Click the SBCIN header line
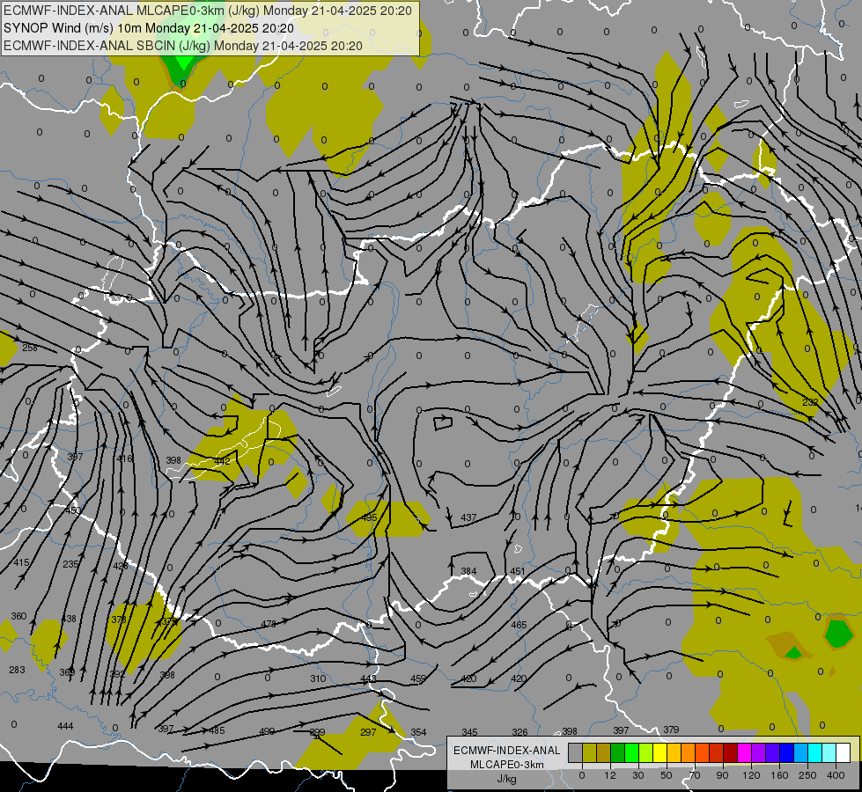The height and width of the screenshot is (792, 862). [x=183, y=46]
